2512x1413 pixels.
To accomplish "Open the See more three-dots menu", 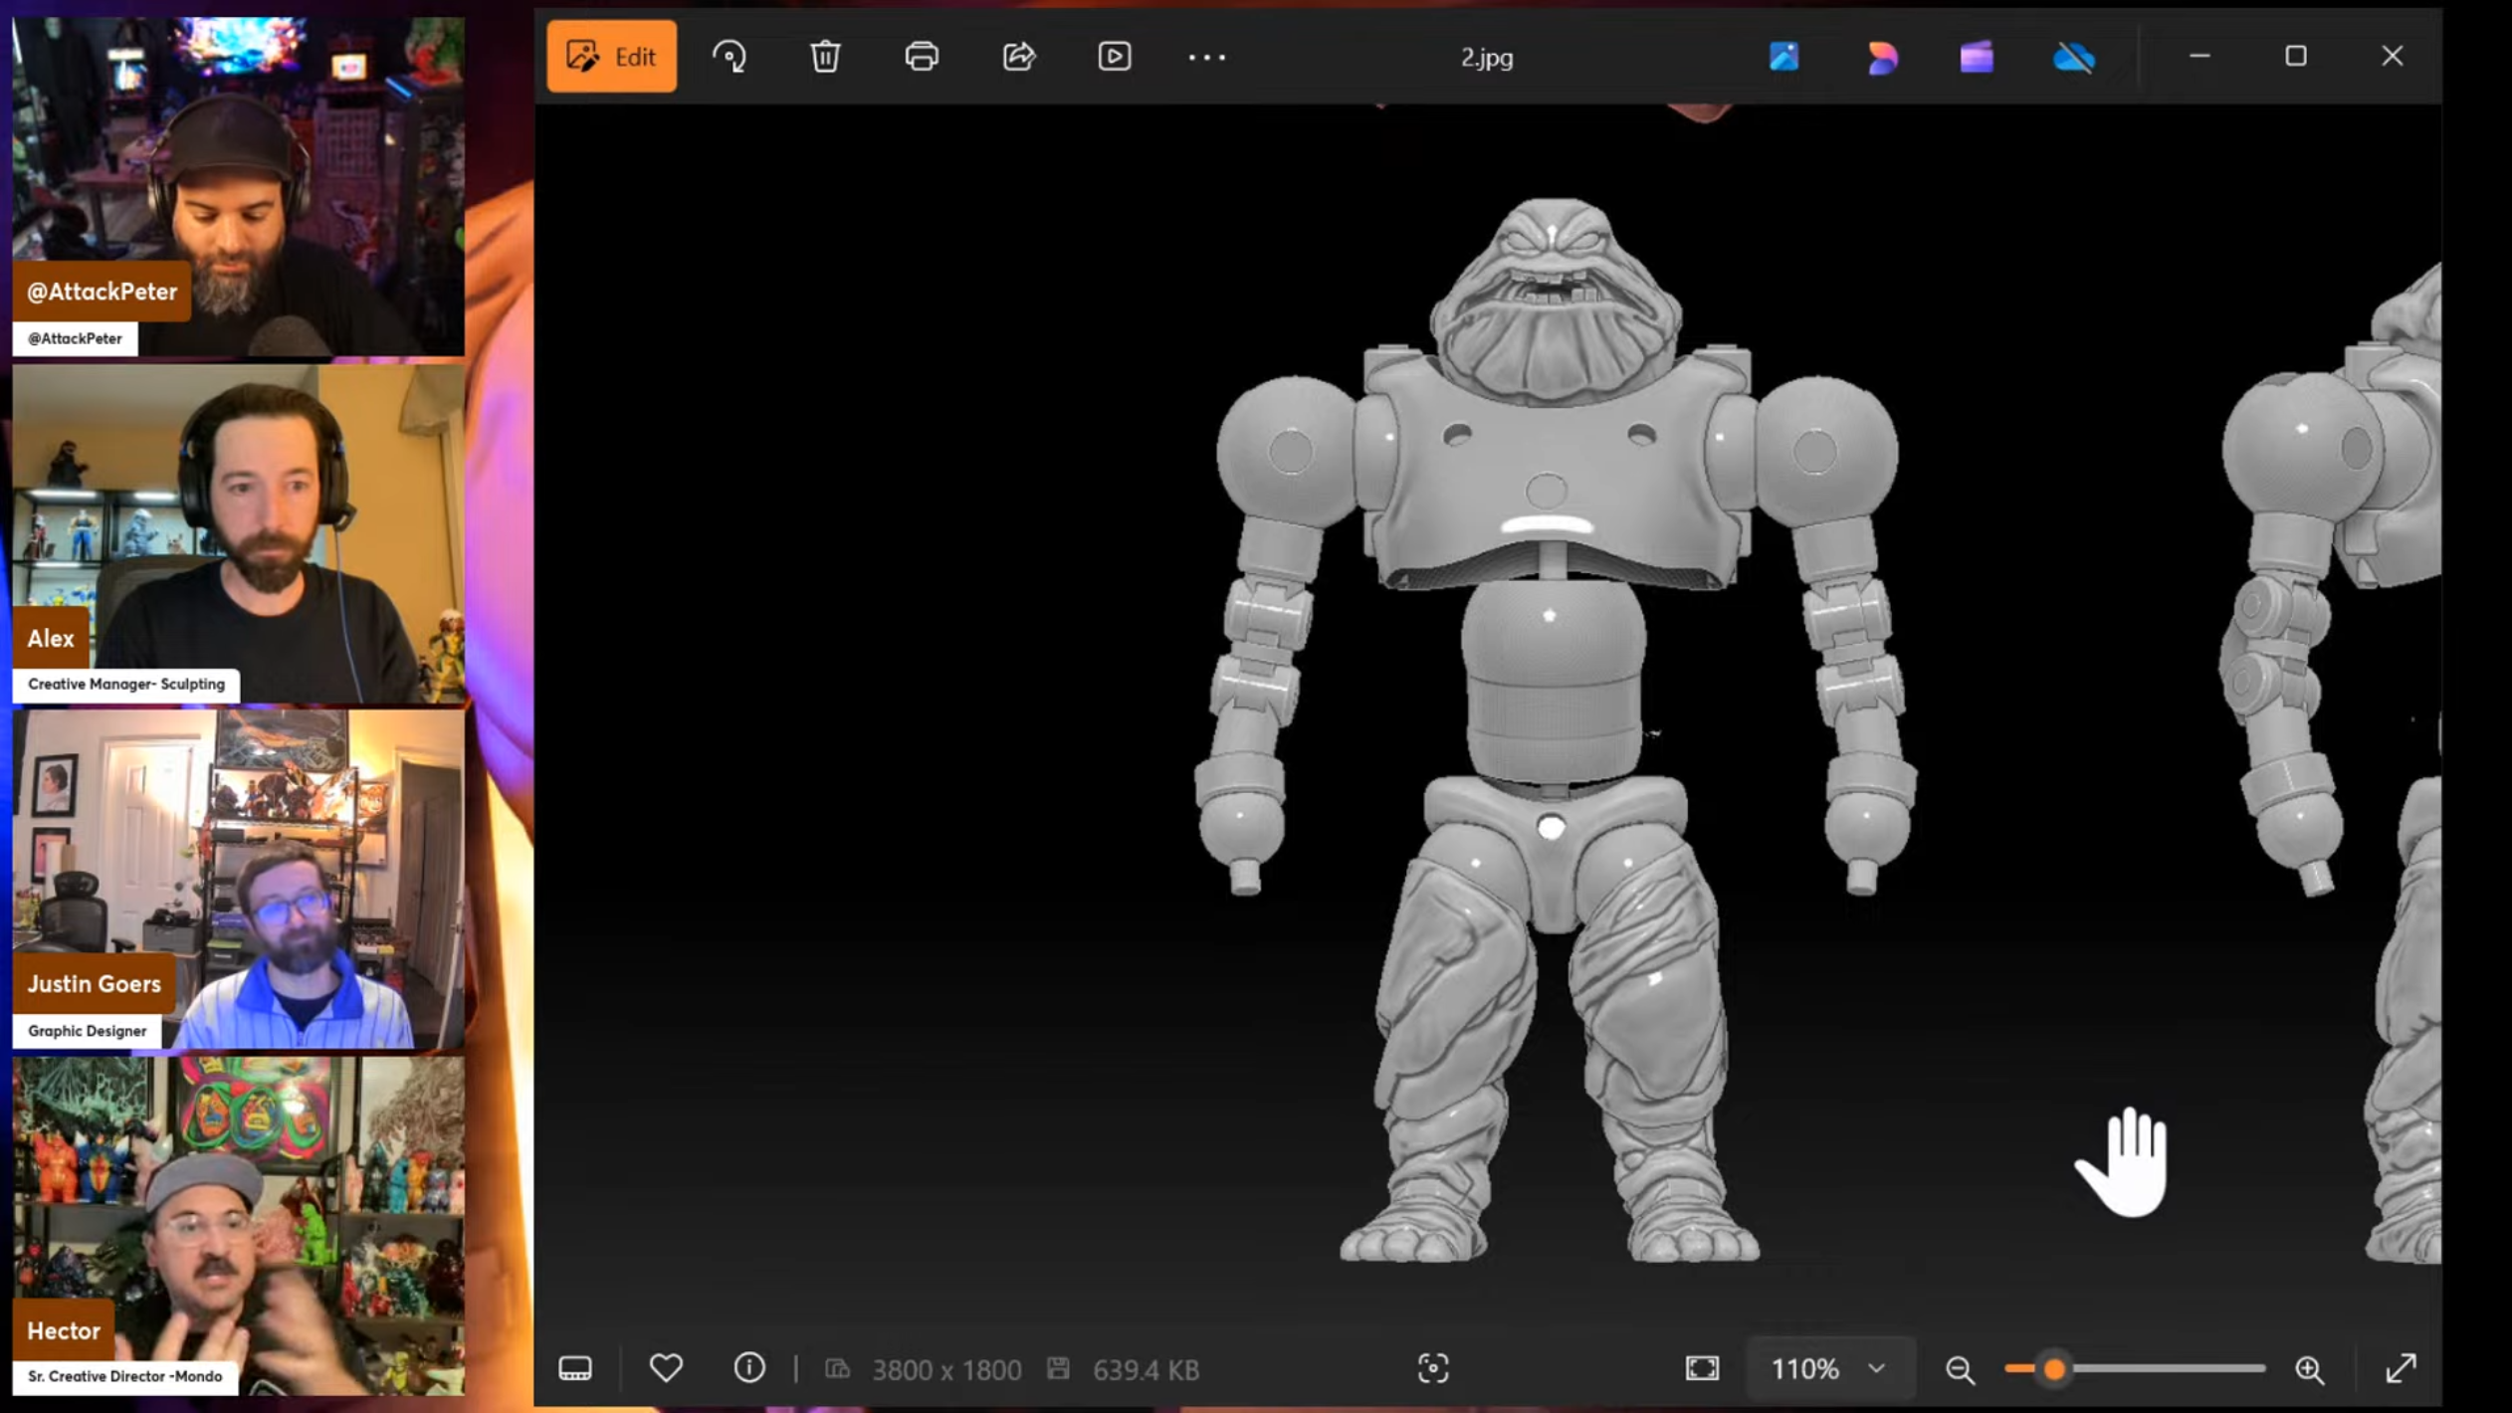I will 1206,58.
